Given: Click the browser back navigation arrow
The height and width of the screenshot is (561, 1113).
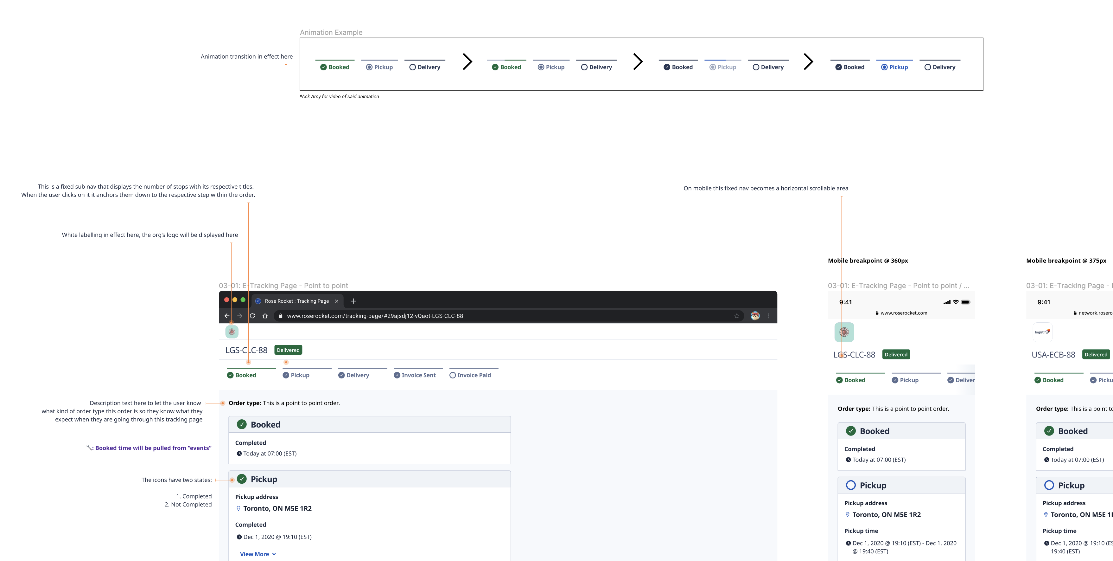Looking at the screenshot, I should [x=228, y=315].
